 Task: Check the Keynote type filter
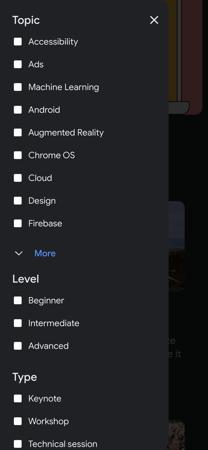click(x=17, y=398)
